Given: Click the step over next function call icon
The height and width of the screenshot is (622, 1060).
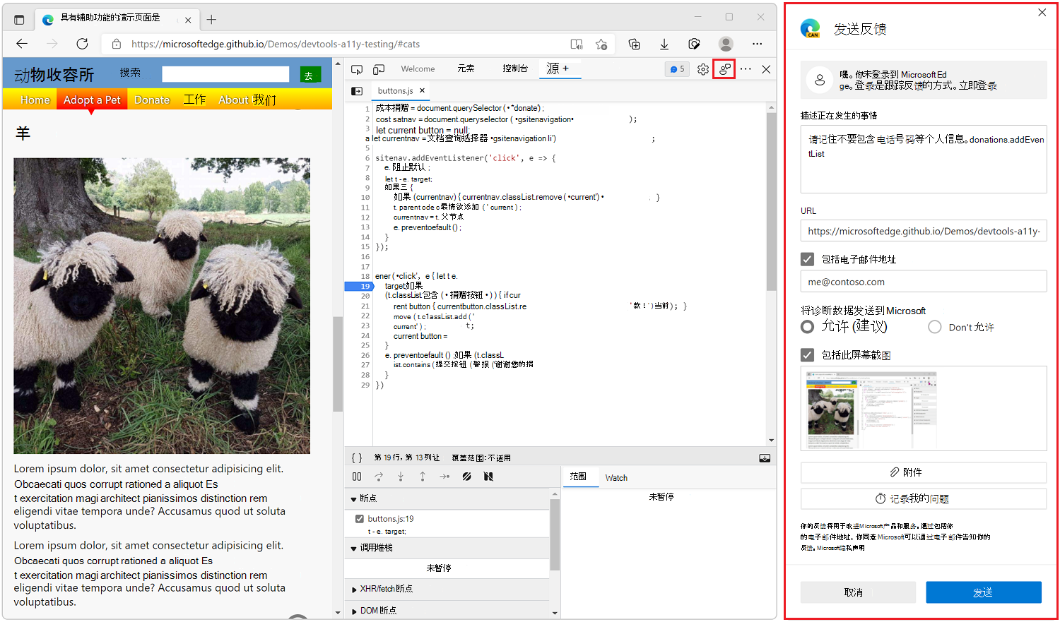Looking at the screenshot, I should (379, 477).
